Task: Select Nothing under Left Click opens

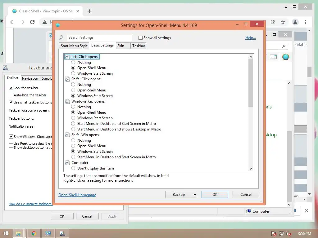Action: click(x=73, y=62)
